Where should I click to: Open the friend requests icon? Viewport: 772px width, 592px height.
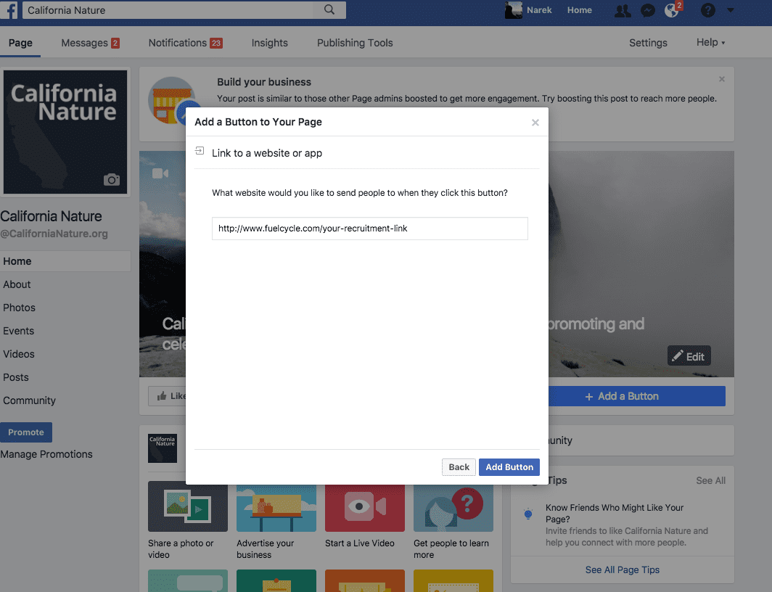tap(623, 10)
